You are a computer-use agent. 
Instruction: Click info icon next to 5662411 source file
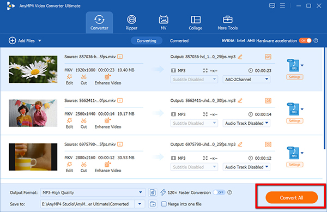120,100
